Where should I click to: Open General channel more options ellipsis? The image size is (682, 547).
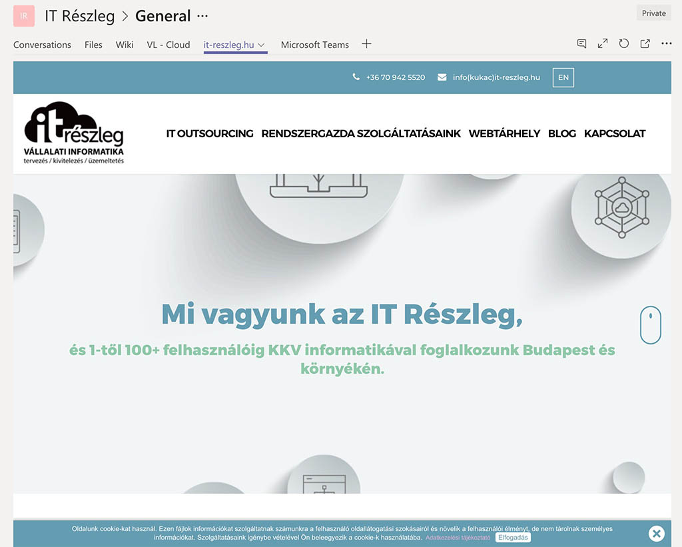click(x=203, y=16)
